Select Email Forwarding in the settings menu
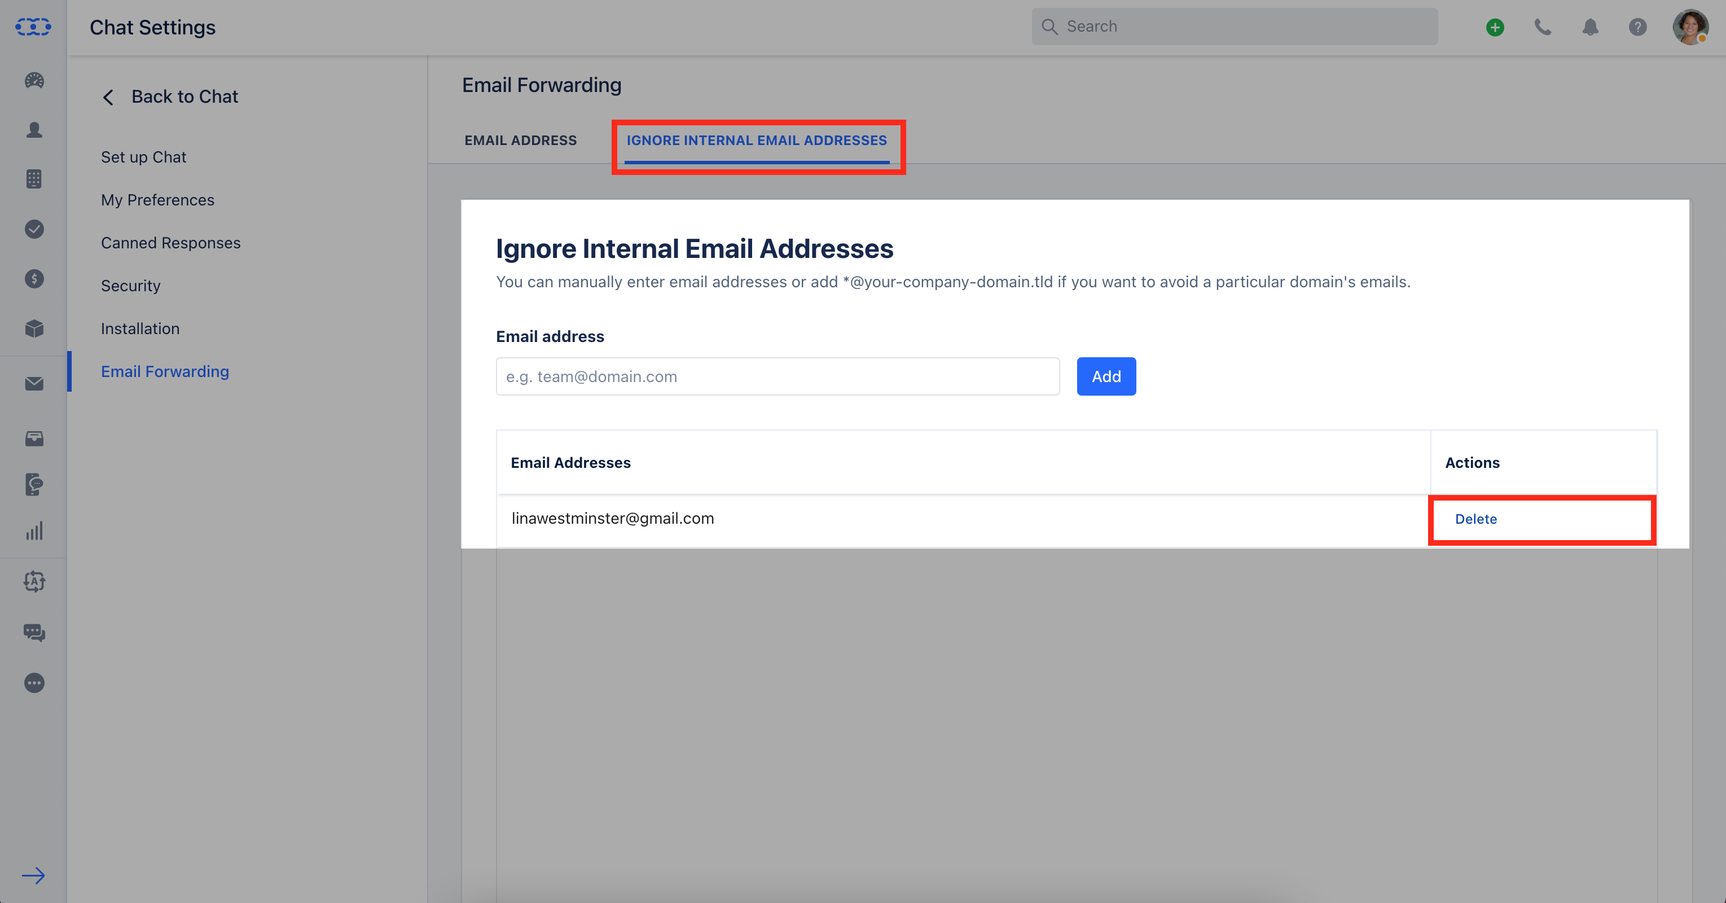 point(165,371)
